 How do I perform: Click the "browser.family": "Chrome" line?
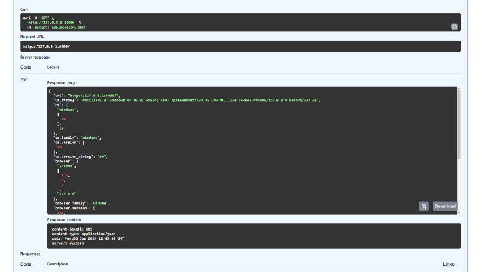pos(82,204)
